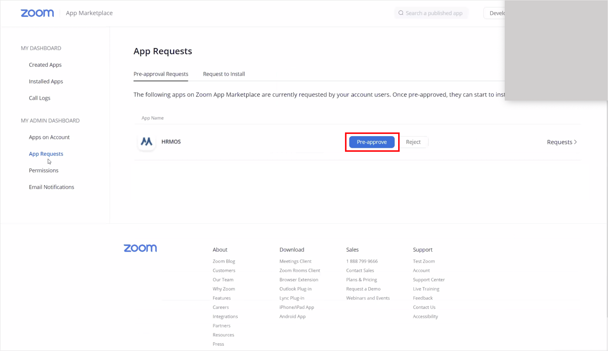The width and height of the screenshot is (608, 351).
Task: Open the Account support link
Action: pyautogui.click(x=421, y=271)
